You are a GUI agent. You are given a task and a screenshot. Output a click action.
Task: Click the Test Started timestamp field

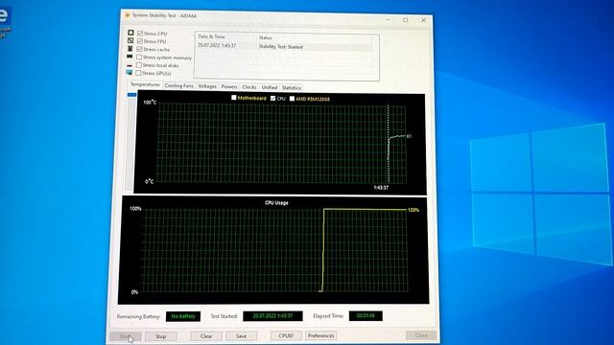272,316
